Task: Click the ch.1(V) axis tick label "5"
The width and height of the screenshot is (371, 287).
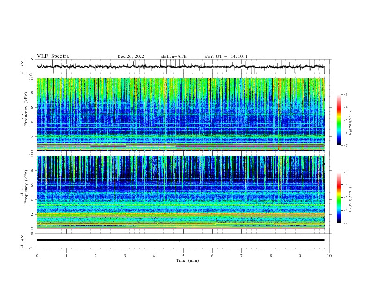Action: 33,60
